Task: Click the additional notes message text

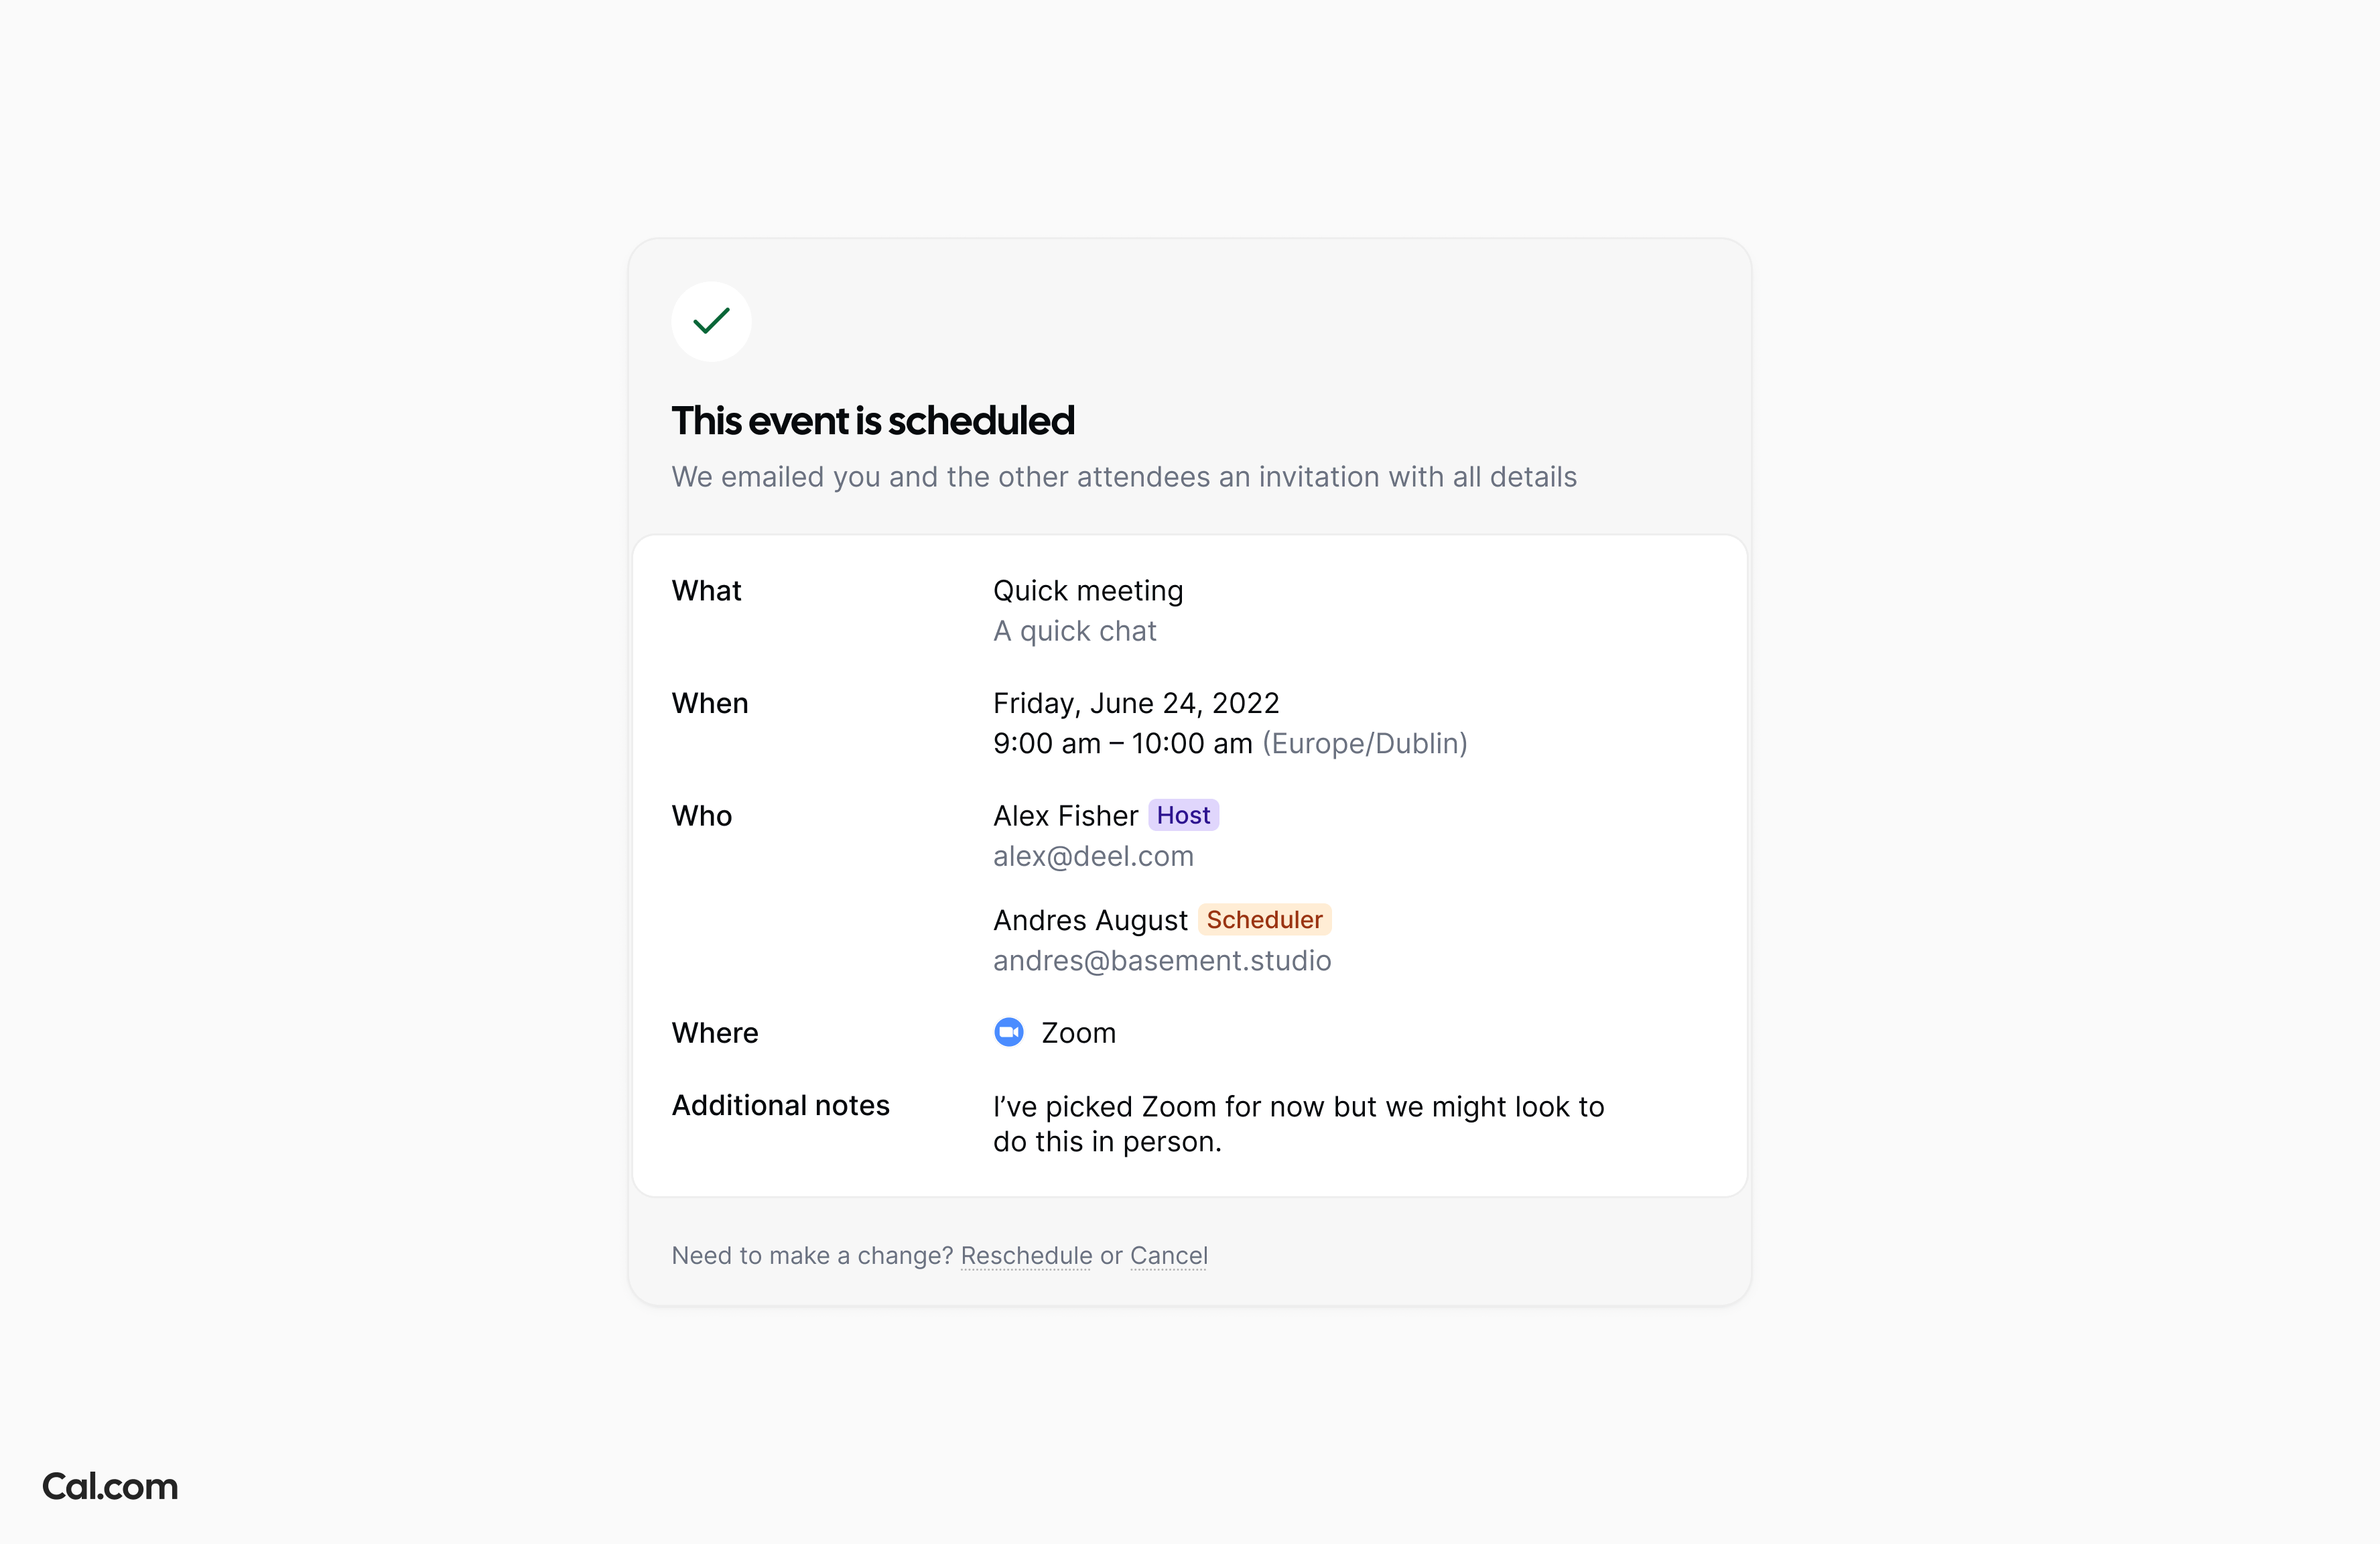Action: 1298,1124
